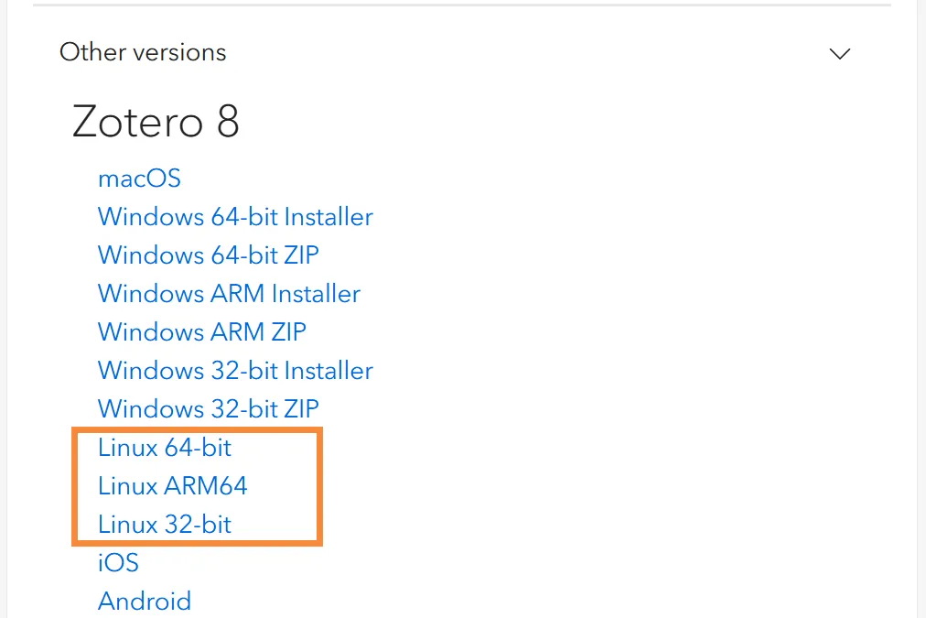Click the middle link inside the orange box

point(173,486)
